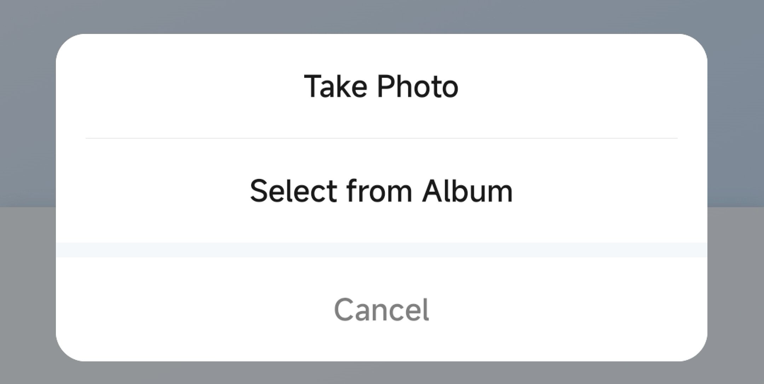Browse the album for a photo
This screenshot has height=384, width=764.
click(381, 191)
